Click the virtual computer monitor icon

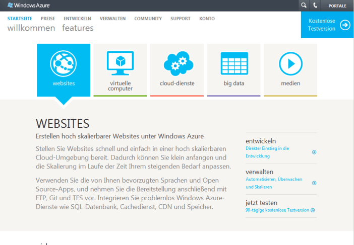[120, 63]
